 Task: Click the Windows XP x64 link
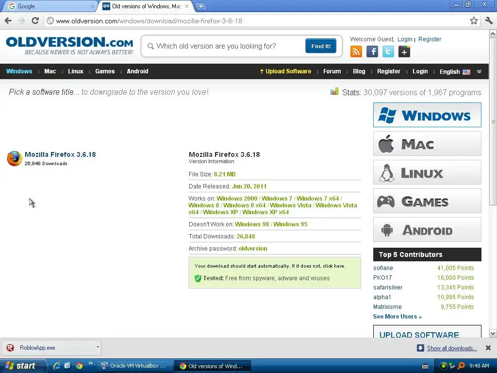coord(265,212)
